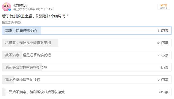Screen dimensions: 174x99
Task: Select 我不满意，但是还算能接受吧 option
Action: click(x=87, y=55)
